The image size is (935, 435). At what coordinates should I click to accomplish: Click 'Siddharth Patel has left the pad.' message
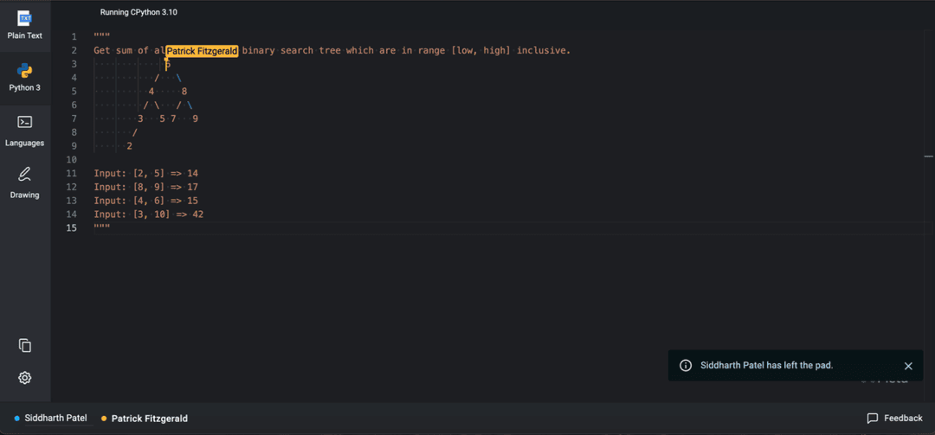point(766,365)
